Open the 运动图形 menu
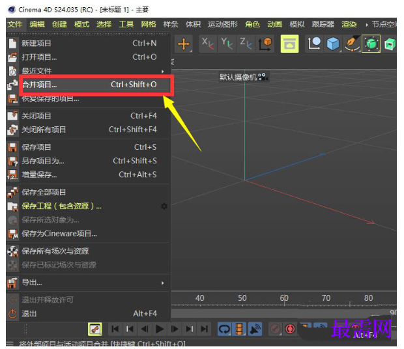Image resolution: width=404 pixels, height=349 pixels. 223,25
